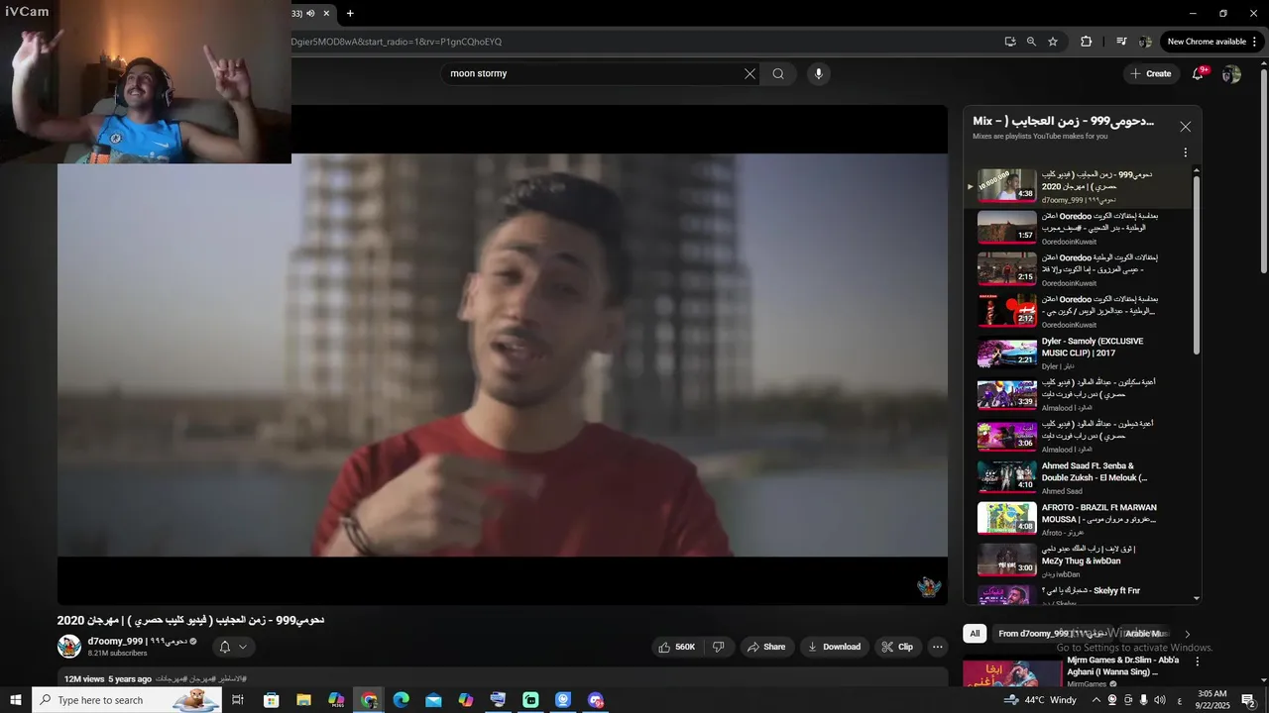Clear the 'moon stormy' search text
The image size is (1269, 713).
point(750,73)
